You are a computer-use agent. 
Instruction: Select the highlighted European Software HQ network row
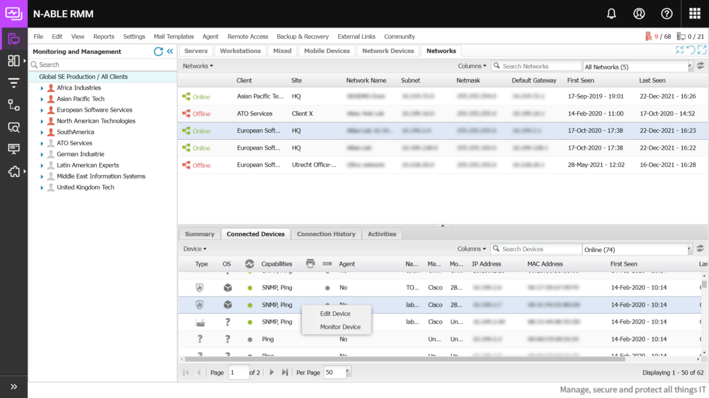(x=354, y=130)
